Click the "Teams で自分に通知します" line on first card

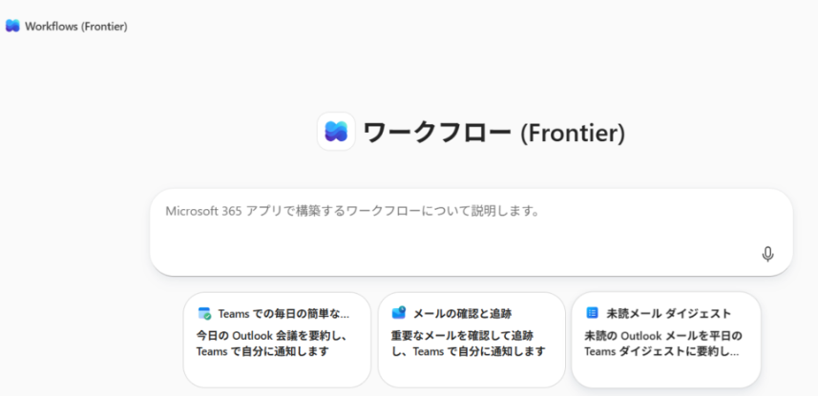(262, 351)
